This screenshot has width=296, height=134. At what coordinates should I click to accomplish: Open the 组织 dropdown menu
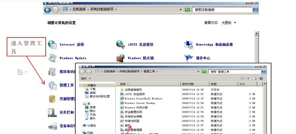click(x=86, y=78)
